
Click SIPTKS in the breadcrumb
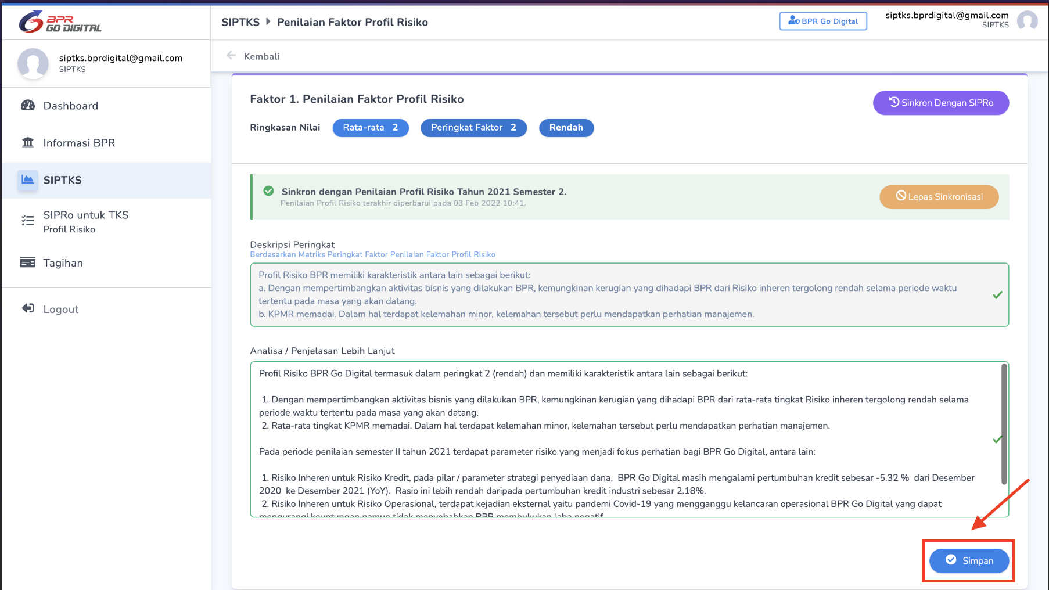(240, 22)
